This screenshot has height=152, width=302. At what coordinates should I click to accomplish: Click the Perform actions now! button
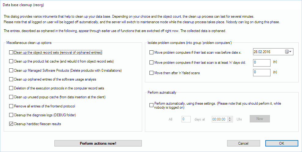[x=98, y=143]
